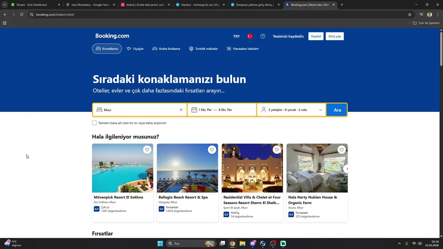Switch to the Denpasar flight search tab

[255, 5]
